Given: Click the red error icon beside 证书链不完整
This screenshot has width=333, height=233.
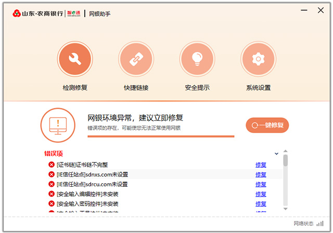Looking at the screenshot, I should (x=52, y=165).
